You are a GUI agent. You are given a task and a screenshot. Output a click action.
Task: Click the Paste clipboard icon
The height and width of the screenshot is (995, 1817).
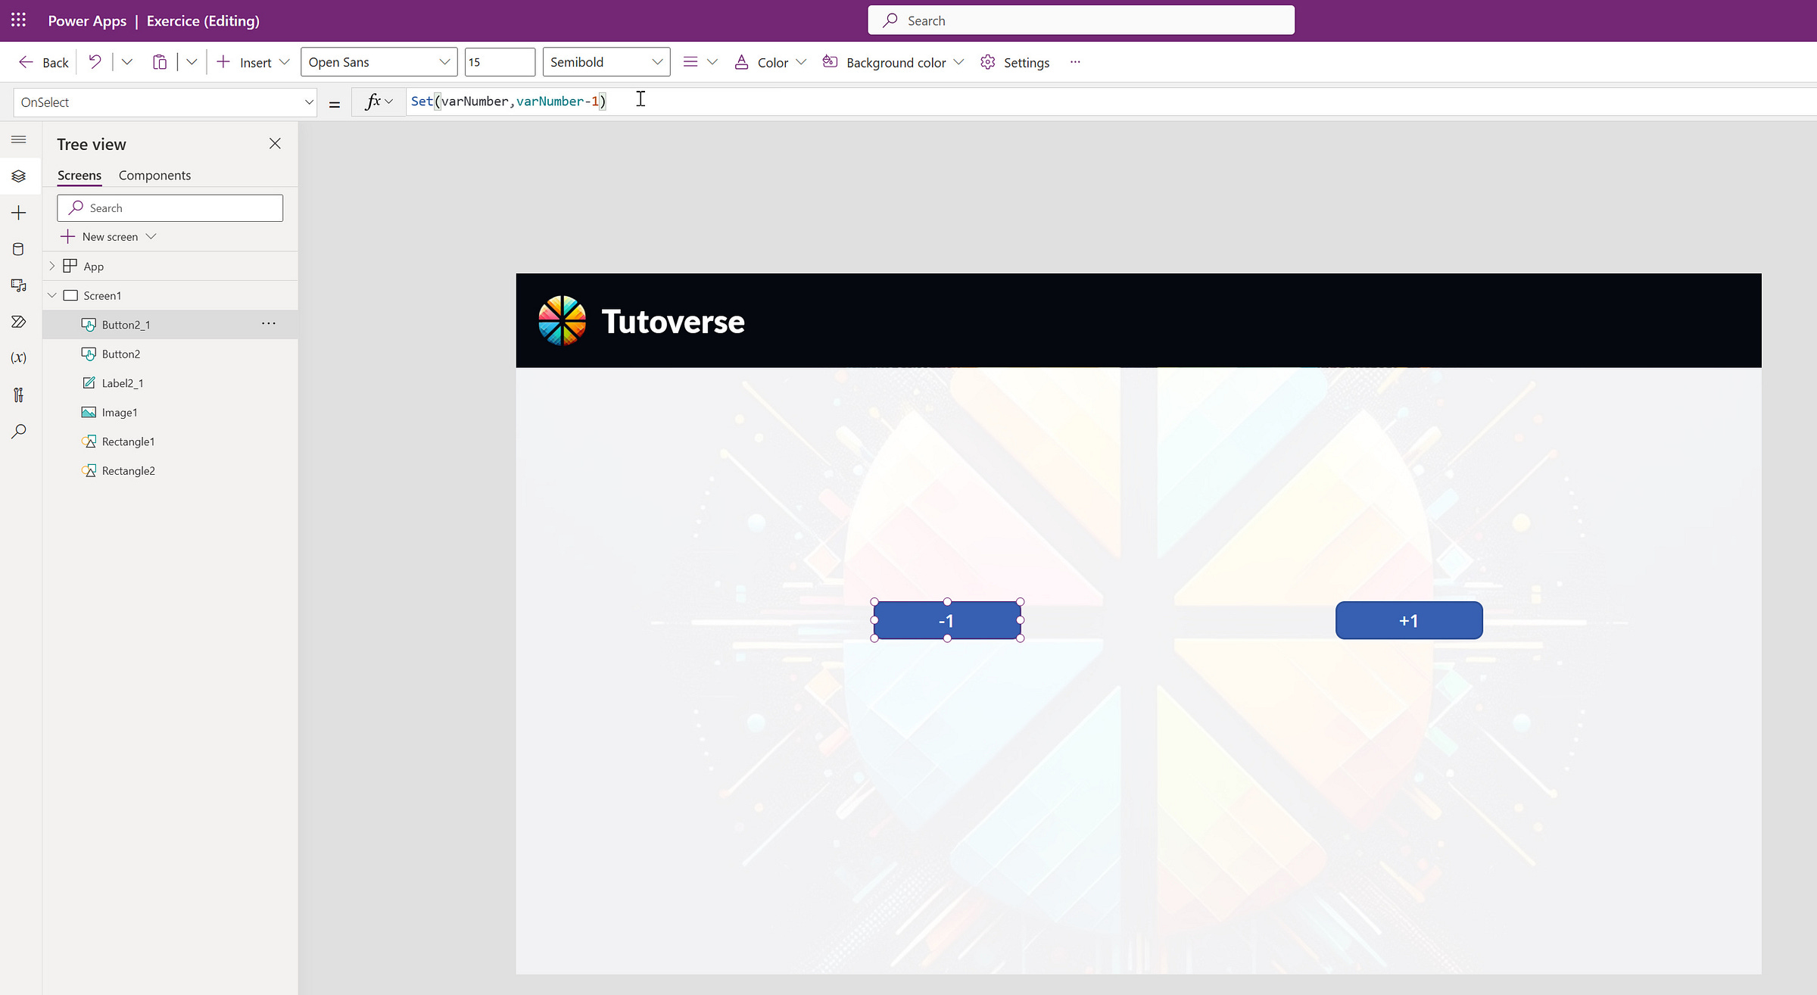click(159, 62)
